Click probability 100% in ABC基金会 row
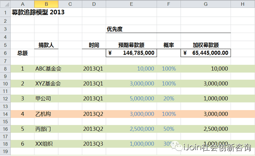255x156 pixels. point(169,68)
